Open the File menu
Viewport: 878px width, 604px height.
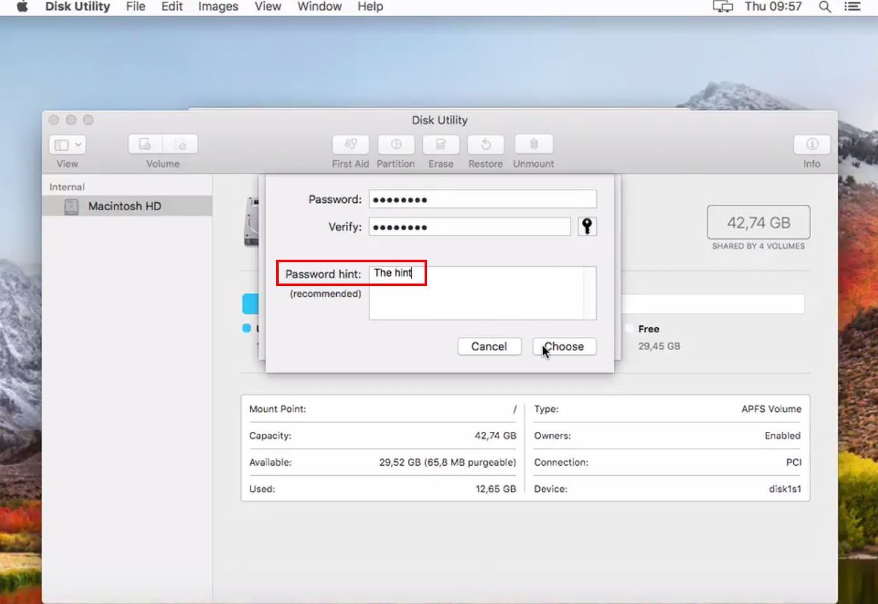pyautogui.click(x=135, y=7)
